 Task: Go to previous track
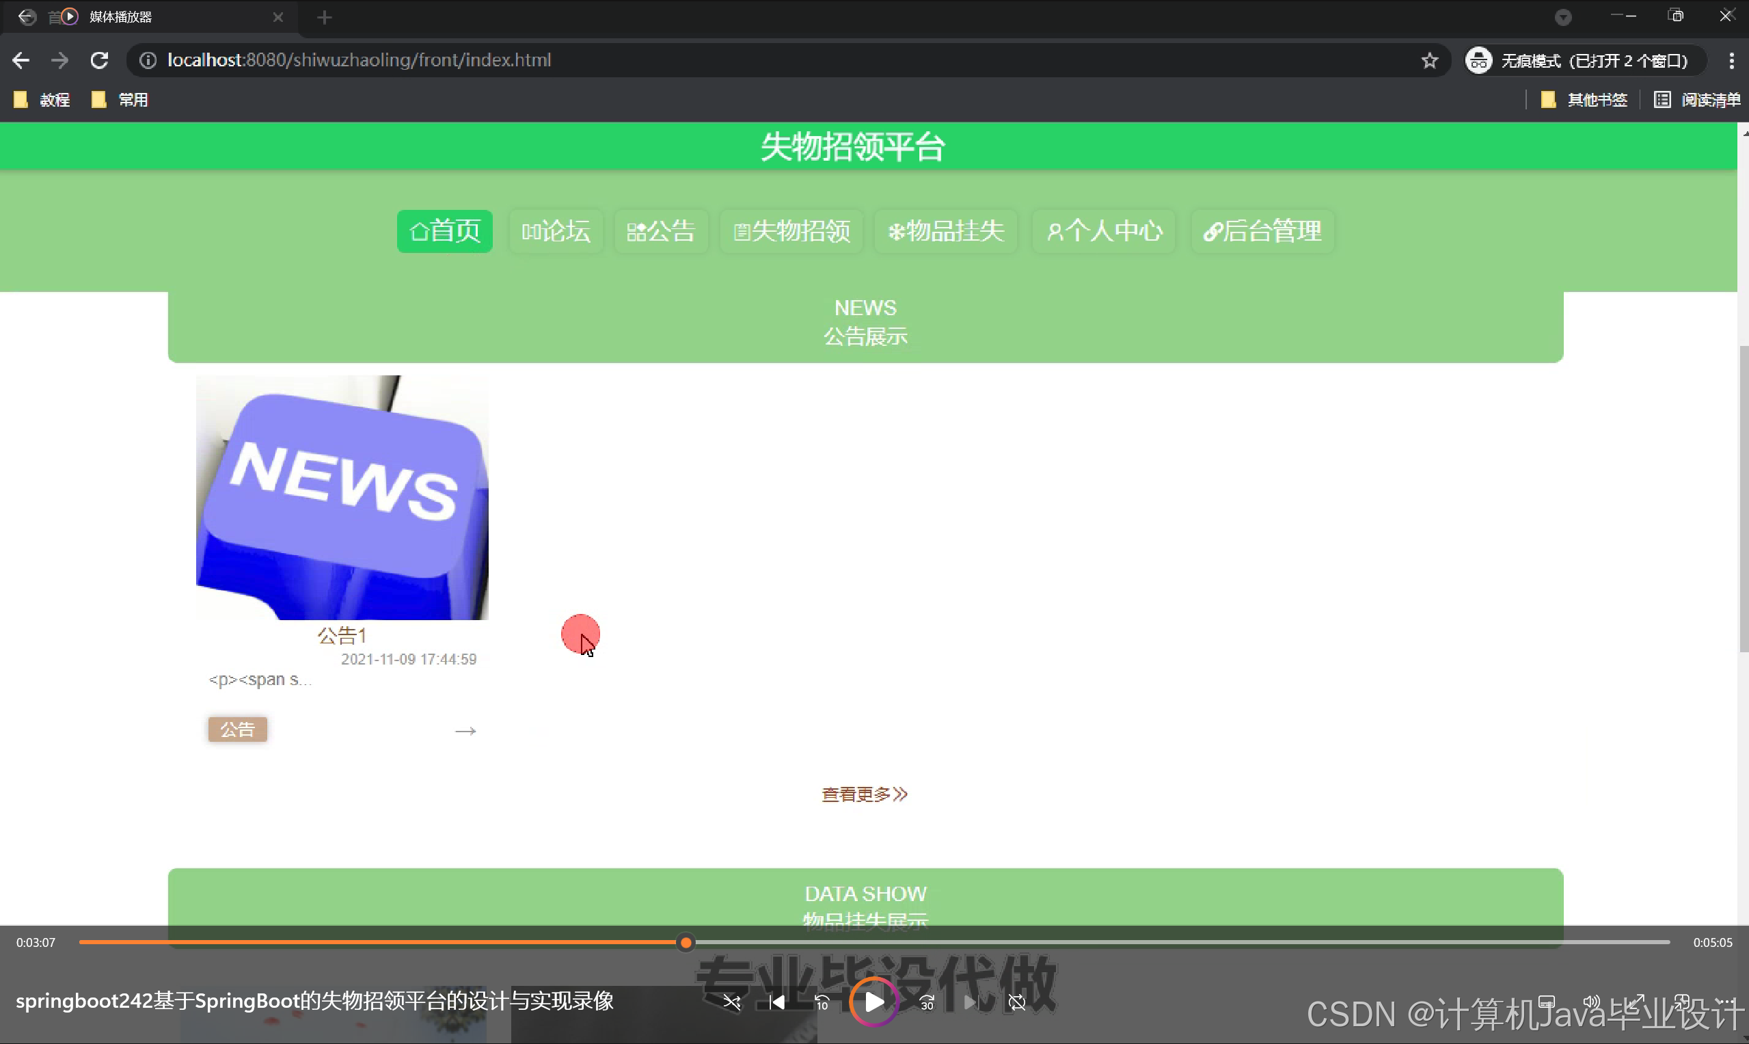776,1002
